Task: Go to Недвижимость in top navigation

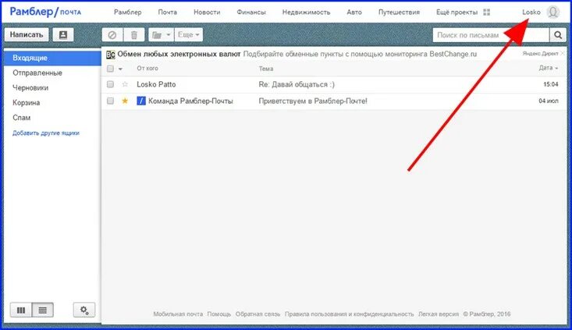Action: point(306,12)
